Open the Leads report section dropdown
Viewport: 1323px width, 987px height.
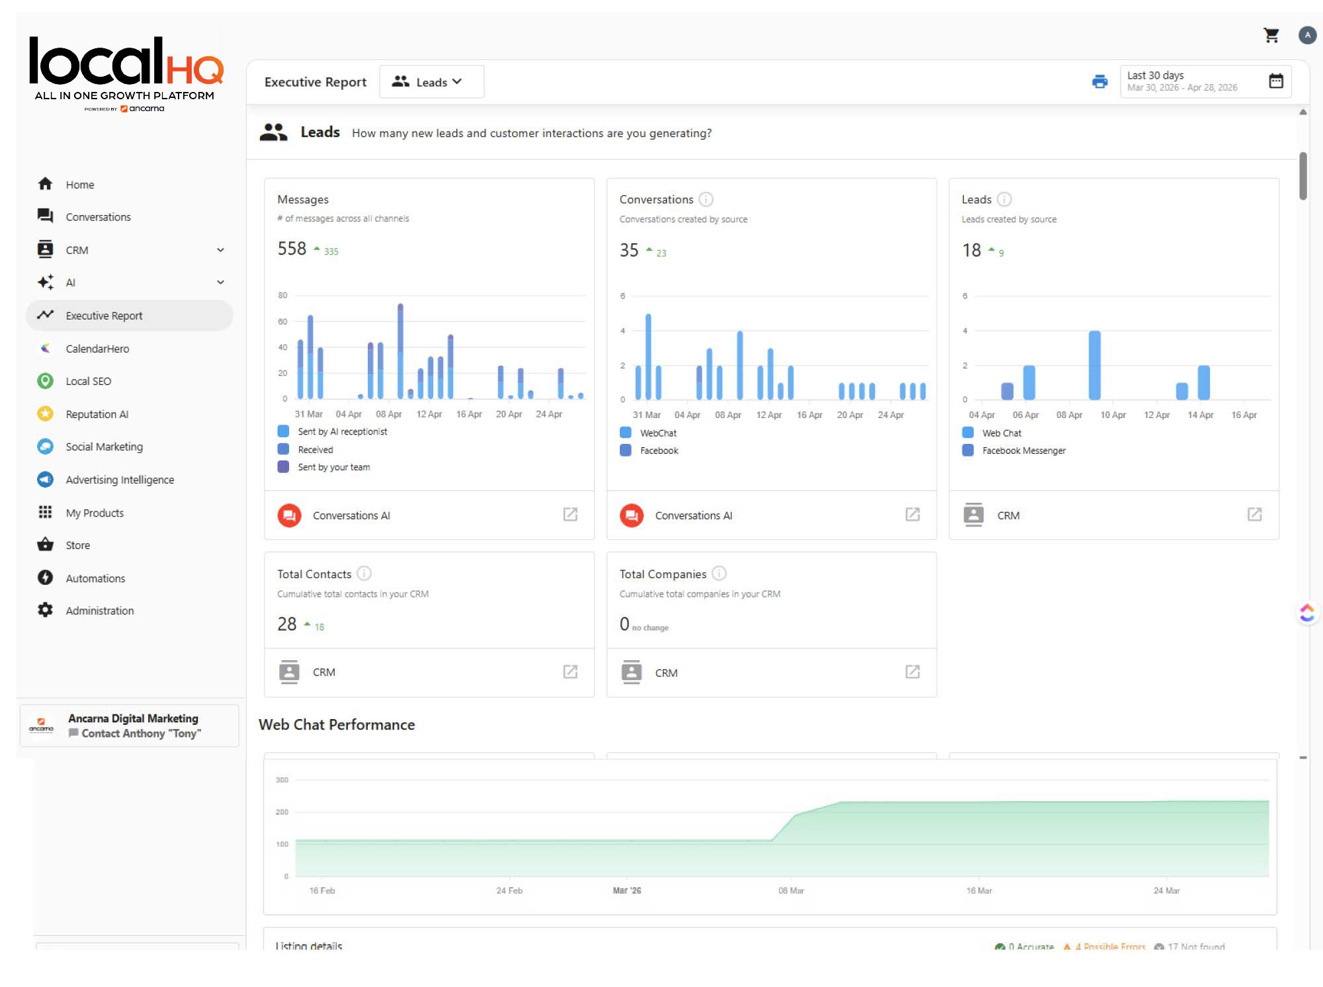(x=431, y=81)
